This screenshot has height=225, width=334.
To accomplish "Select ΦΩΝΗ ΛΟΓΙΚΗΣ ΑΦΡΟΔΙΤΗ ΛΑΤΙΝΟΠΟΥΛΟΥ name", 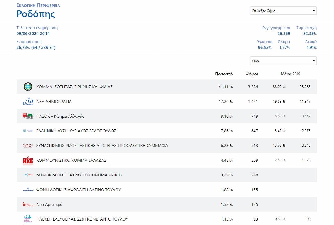I will (79, 190).
